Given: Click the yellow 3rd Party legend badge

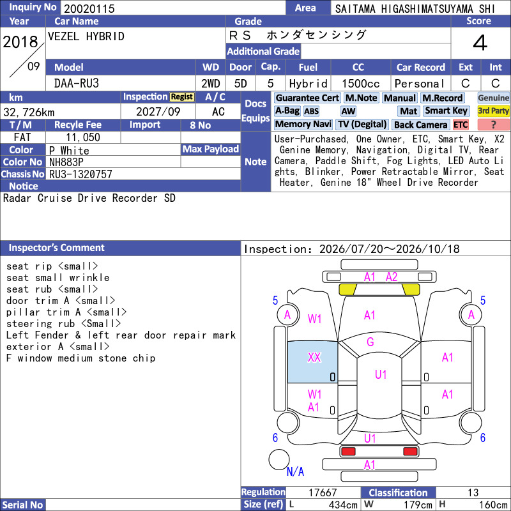Looking at the screenshot, I should tap(493, 111).
